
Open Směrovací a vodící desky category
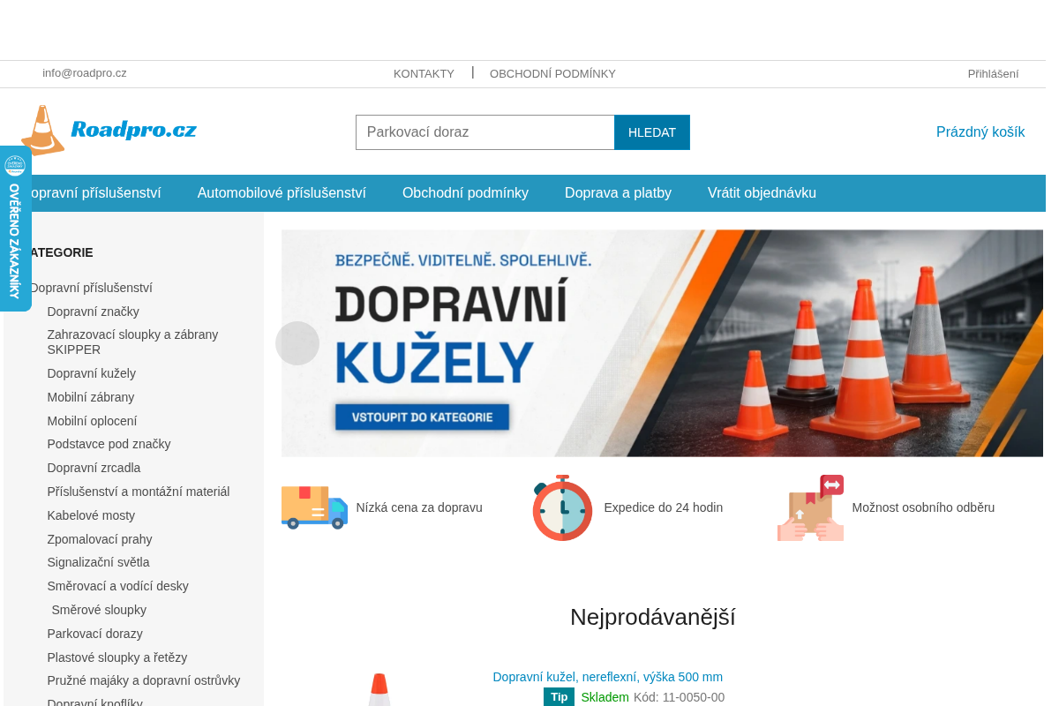[x=117, y=586]
